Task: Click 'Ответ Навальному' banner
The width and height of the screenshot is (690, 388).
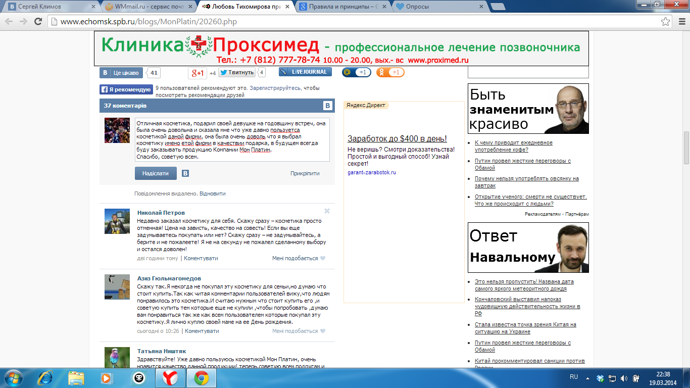Action: point(528,248)
